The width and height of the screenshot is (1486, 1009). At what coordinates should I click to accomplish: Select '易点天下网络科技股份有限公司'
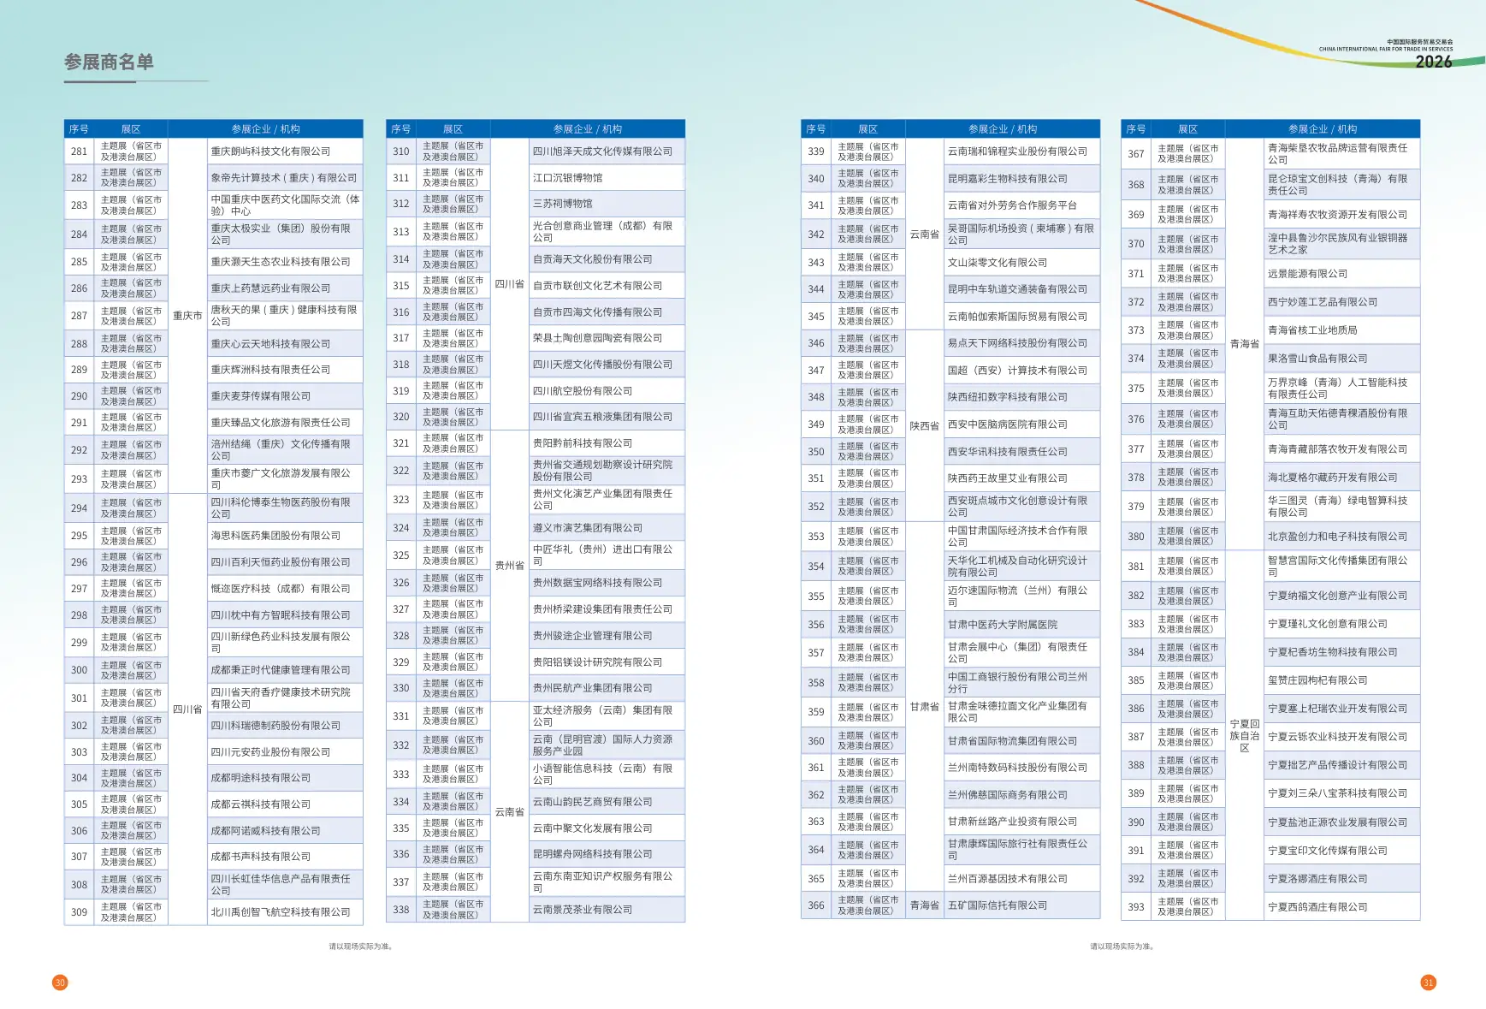(x=1017, y=343)
